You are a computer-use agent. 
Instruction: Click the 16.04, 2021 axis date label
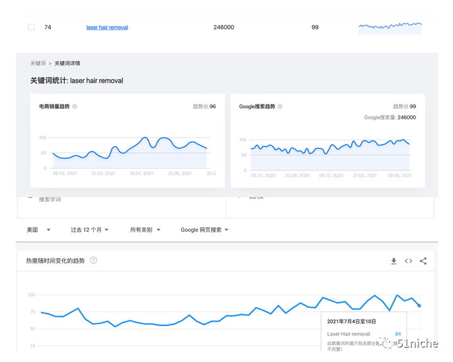(x=142, y=173)
